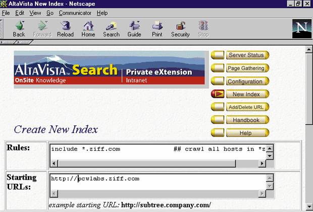Click the Back toolbar icon
The width and height of the screenshot is (313, 212).
(19, 29)
